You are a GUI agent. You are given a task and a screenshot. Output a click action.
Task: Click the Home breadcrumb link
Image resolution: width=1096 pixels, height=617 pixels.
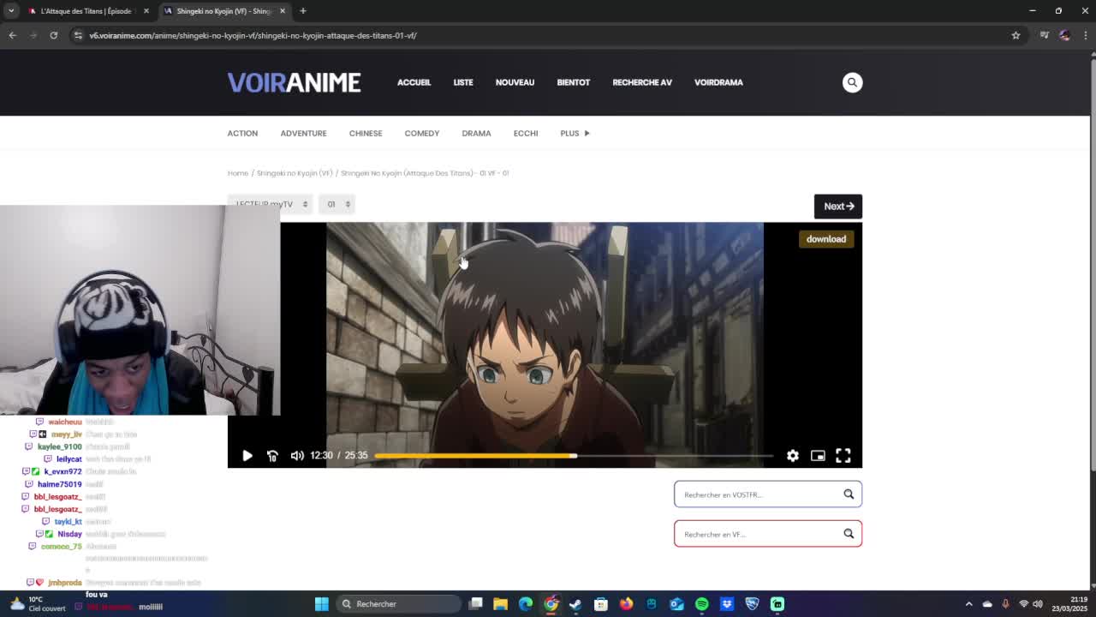(238, 173)
